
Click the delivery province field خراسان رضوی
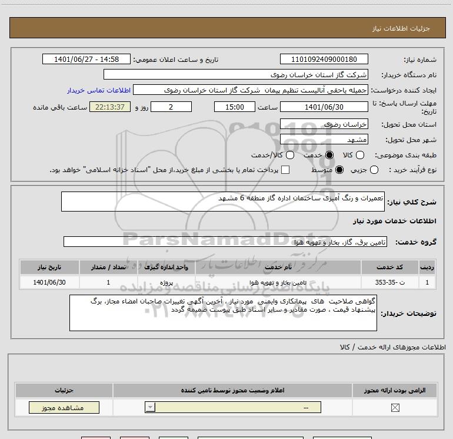click(x=324, y=124)
